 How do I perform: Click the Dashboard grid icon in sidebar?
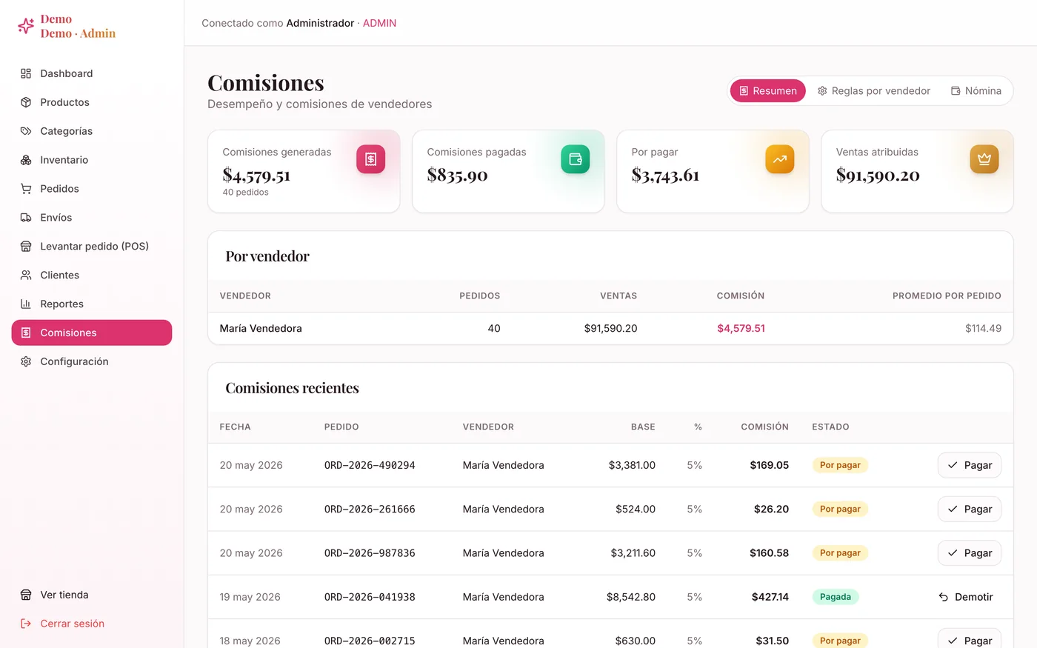pyautogui.click(x=26, y=73)
